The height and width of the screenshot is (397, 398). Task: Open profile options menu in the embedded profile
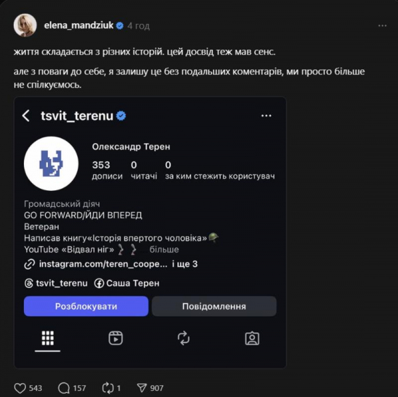pos(266,115)
